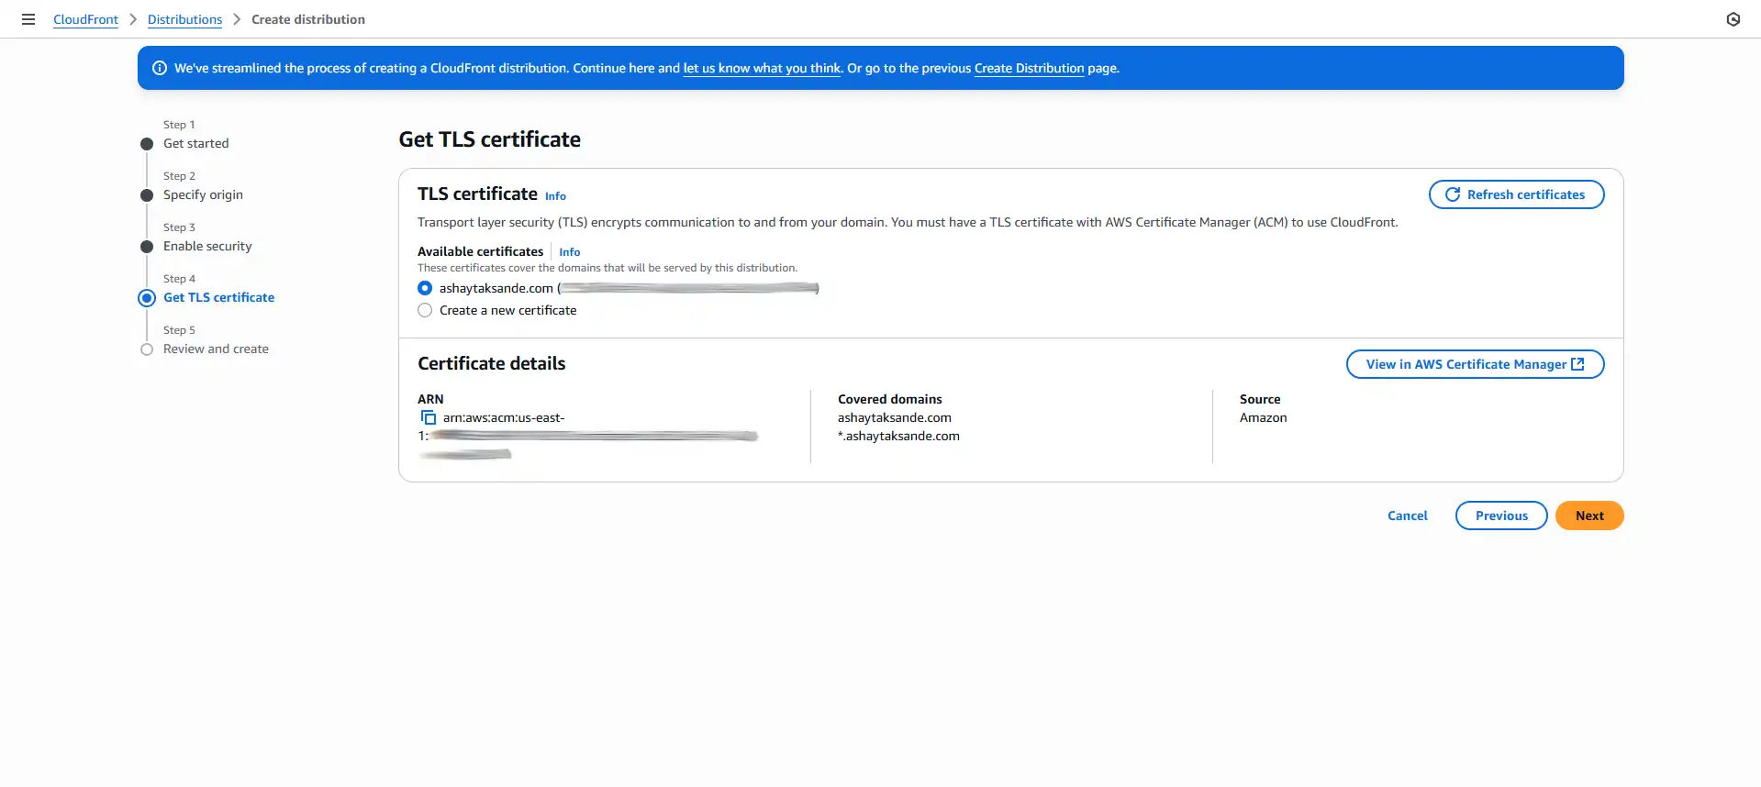
Task: Click the covered domain *.ashaytaksande.com text
Action: tap(898, 436)
